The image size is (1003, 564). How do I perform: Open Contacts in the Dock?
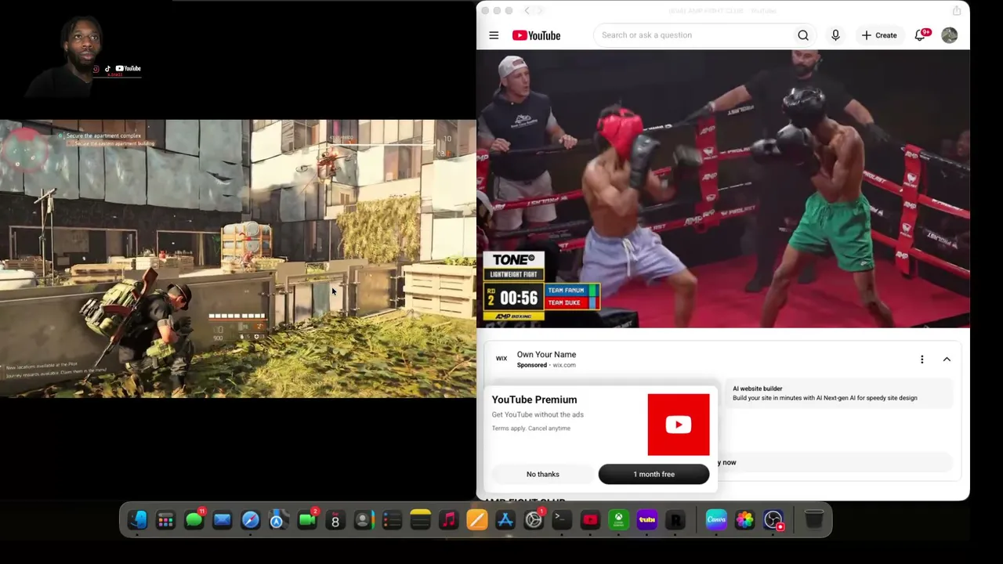364,519
